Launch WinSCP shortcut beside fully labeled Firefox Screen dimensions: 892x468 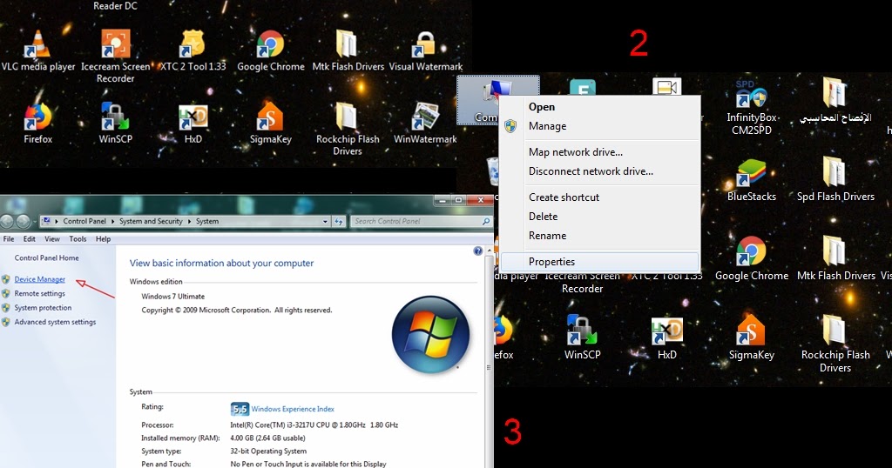coord(116,117)
